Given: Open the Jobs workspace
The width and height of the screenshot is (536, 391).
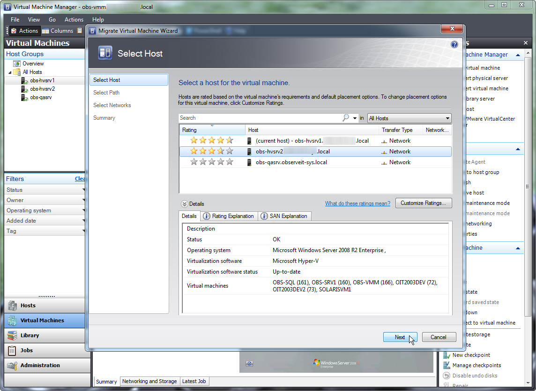Looking at the screenshot, I should pyautogui.click(x=26, y=350).
